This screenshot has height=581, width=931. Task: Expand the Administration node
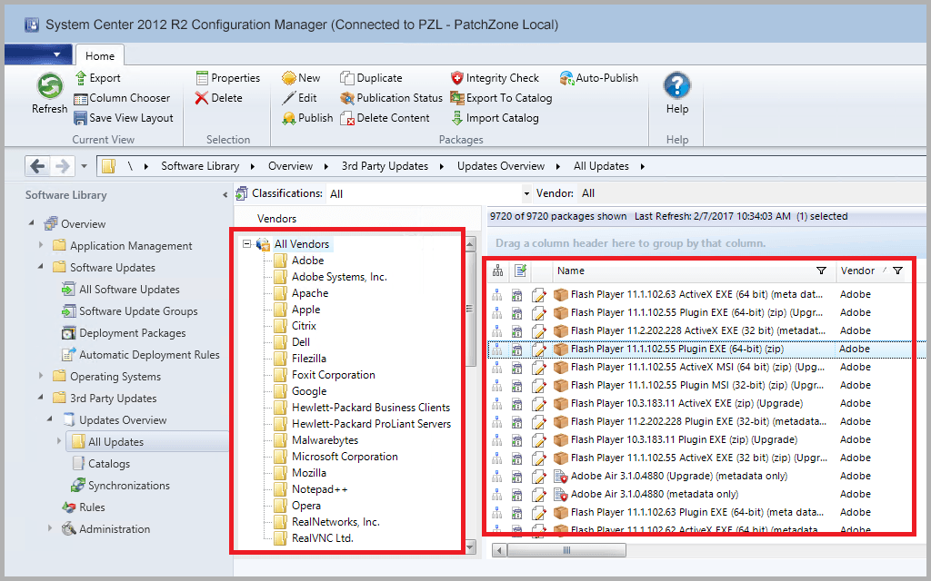coord(50,528)
